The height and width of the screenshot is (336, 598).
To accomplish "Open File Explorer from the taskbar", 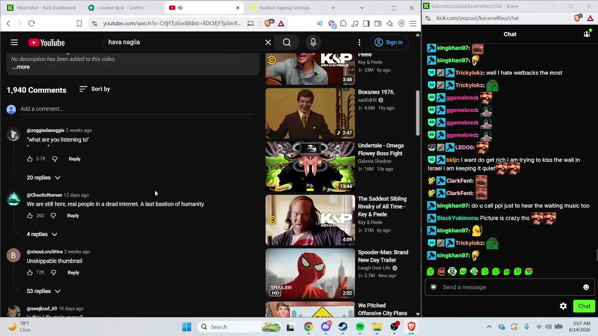I will 377,327.
